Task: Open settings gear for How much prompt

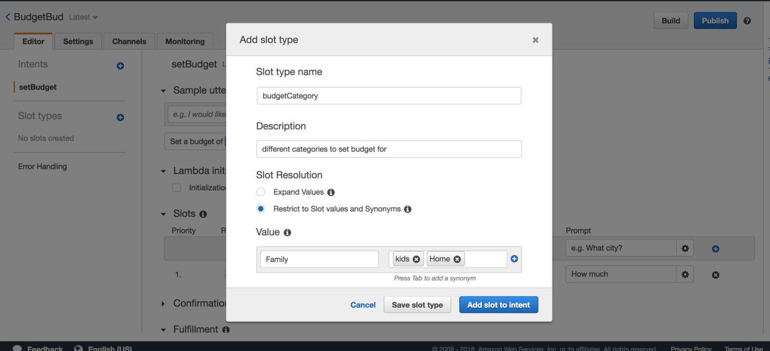Action: point(685,275)
